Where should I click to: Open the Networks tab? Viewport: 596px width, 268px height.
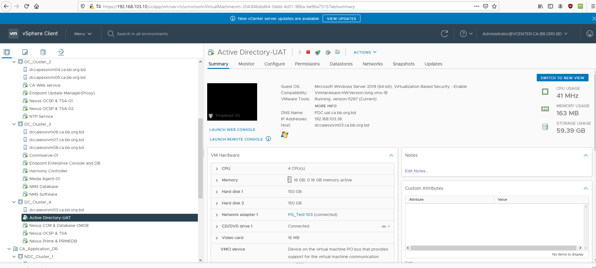click(373, 64)
